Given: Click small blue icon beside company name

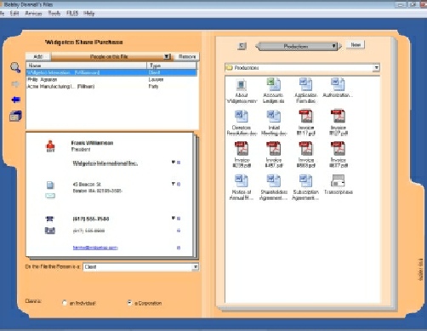Looking at the screenshot, I should click(179, 163).
